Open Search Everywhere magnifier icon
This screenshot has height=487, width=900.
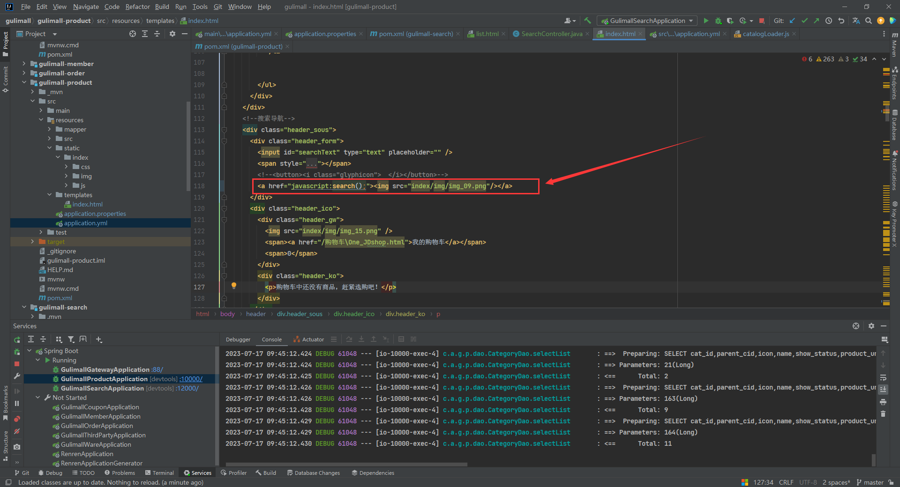pos(869,21)
